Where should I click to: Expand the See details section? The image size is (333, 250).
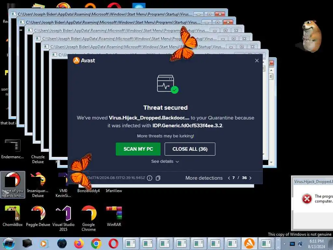tap(165, 161)
